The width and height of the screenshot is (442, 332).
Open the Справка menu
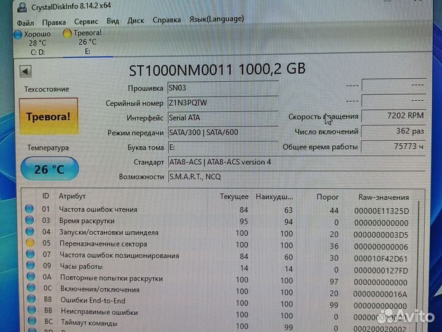click(x=166, y=20)
